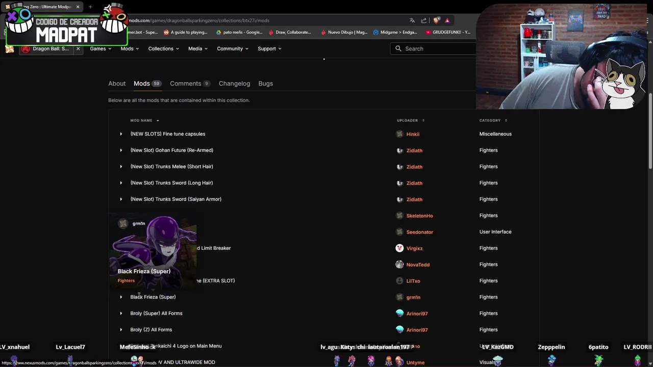The width and height of the screenshot is (653, 367).
Task: Open the Changelog tab
Action: (234, 84)
